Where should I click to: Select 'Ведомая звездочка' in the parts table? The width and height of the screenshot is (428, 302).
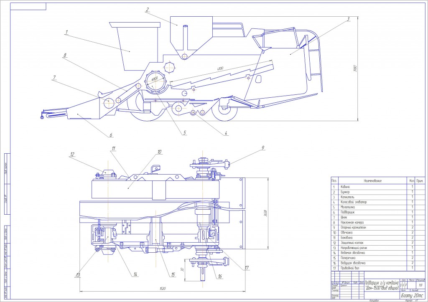coord(353,253)
